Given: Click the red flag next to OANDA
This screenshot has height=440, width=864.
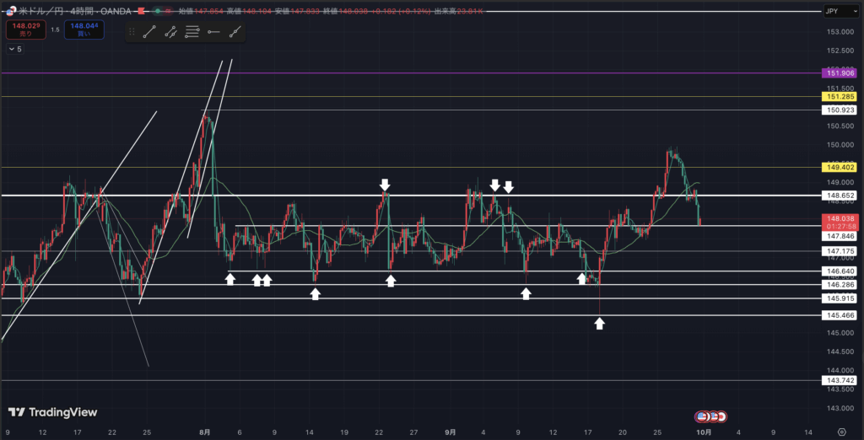Looking at the screenshot, I should (x=140, y=12).
